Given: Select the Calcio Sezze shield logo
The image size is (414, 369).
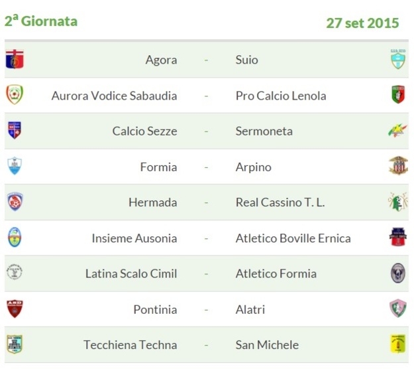Looking at the screenshot, I should coord(15,130).
